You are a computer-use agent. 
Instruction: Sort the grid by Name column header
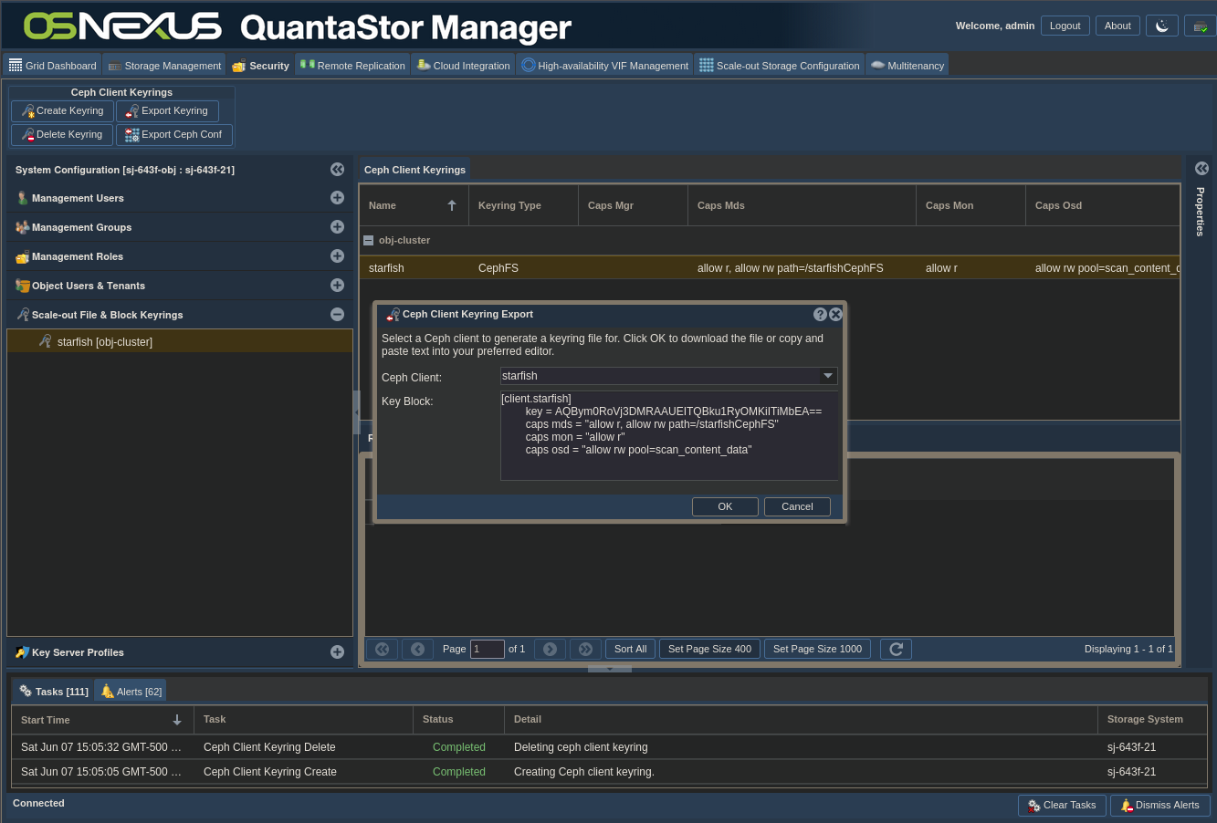click(413, 205)
